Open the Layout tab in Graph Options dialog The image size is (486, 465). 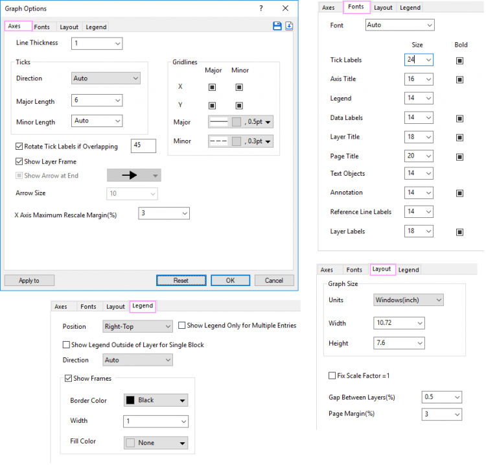pyautogui.click(x=69, y=27)
